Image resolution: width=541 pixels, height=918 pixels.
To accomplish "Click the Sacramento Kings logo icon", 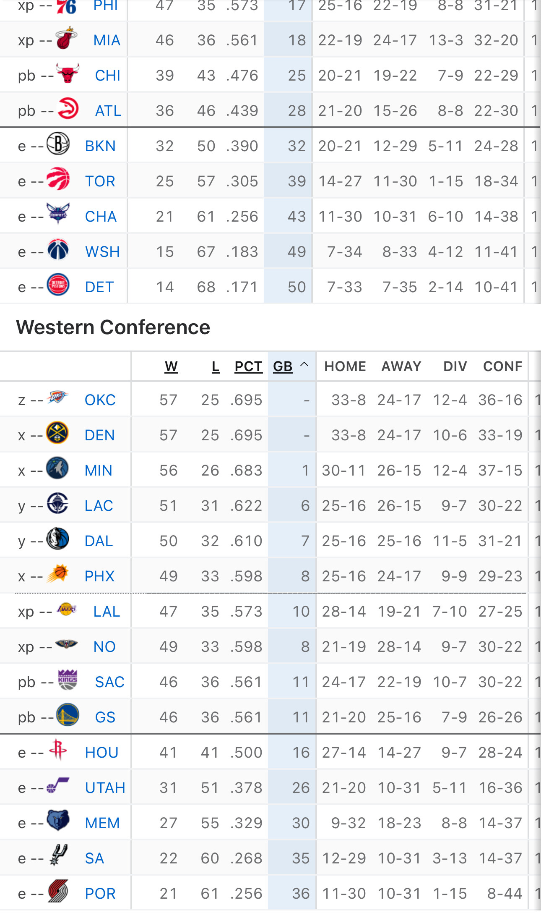I will click(68, 680).
